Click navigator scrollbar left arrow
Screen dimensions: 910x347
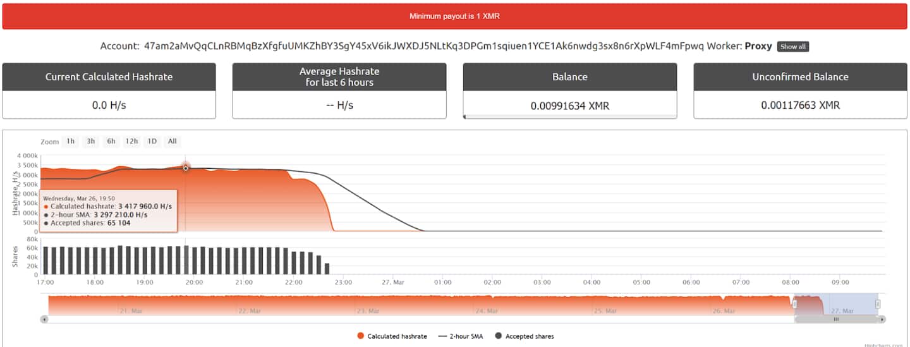(x=44, y=319)
